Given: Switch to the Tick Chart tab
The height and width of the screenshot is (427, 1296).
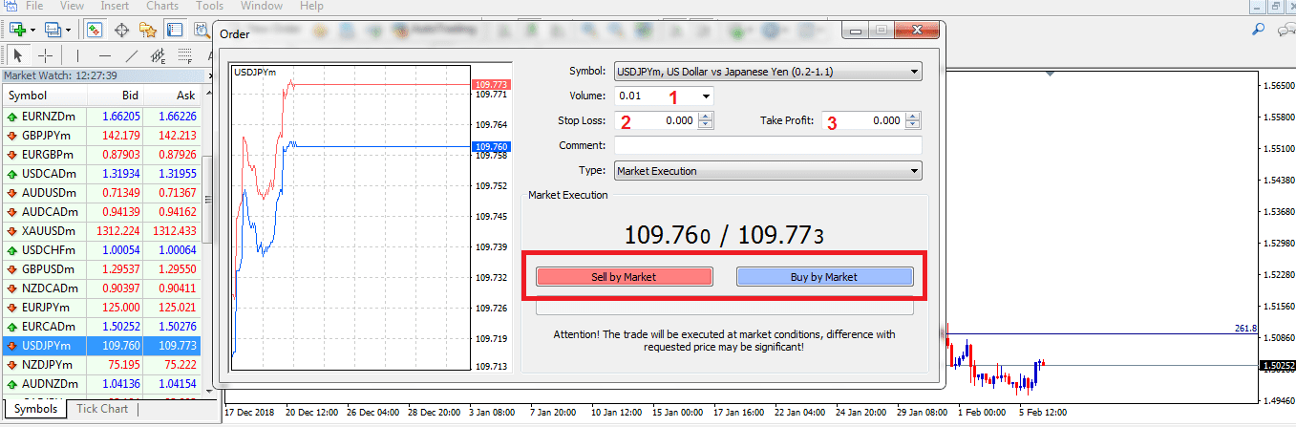Looking at the screenshot, I should [x=102, y=409].
